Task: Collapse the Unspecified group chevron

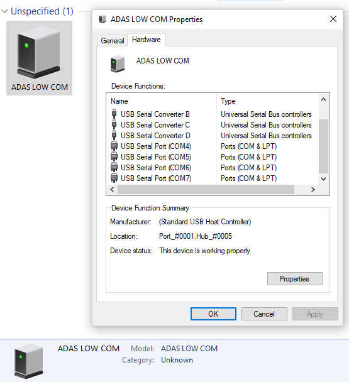Action: coord(4,11)
